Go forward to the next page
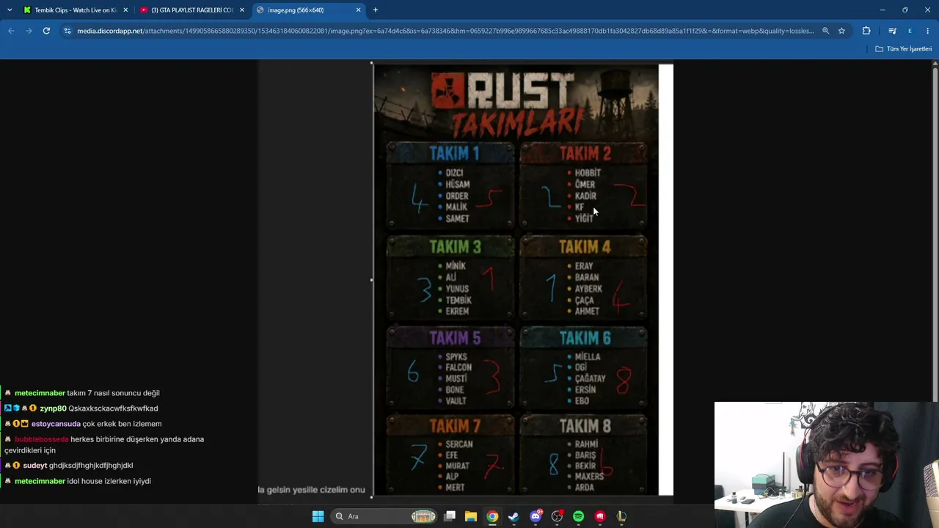Viewport: 939px width, 528px height. click(29, 31)
